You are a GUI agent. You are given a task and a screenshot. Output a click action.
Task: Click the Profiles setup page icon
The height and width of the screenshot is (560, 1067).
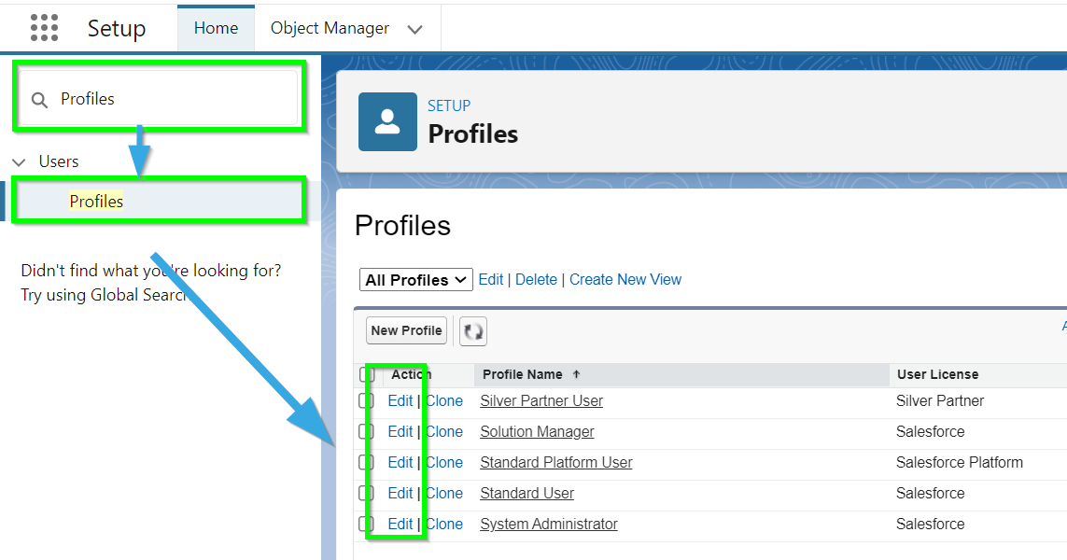[388, 121]
